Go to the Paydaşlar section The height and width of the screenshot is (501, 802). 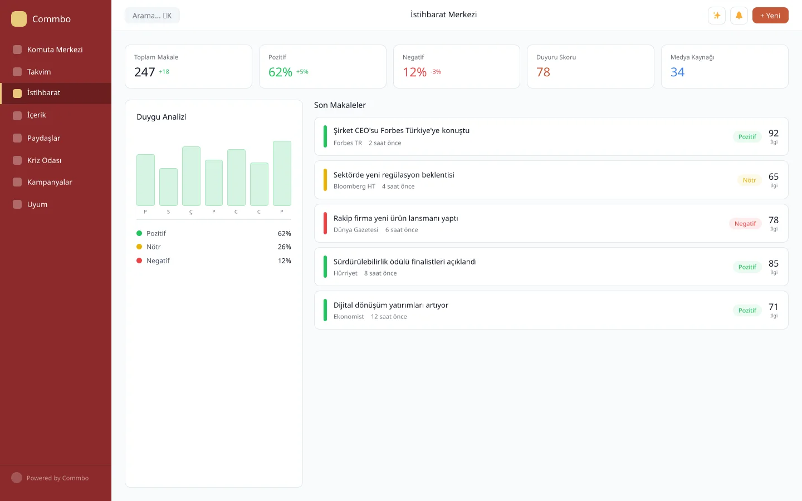[43, 138]
